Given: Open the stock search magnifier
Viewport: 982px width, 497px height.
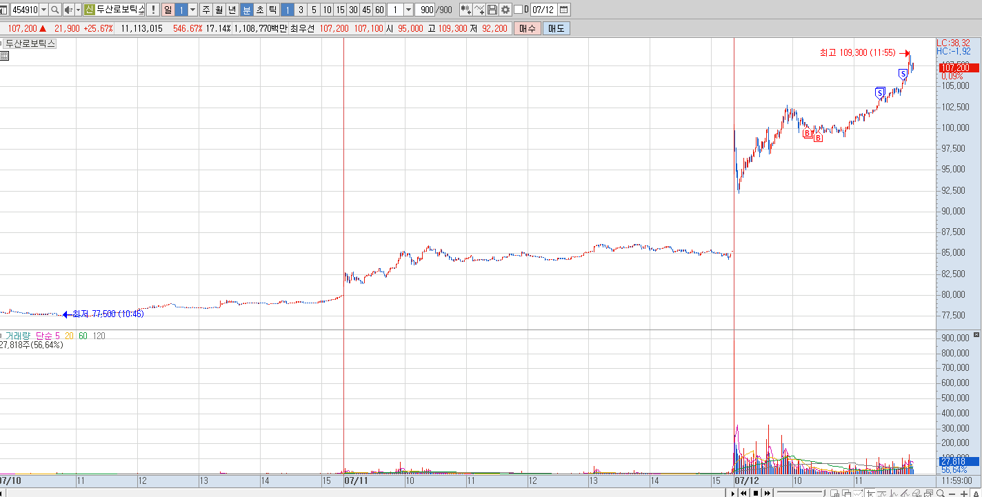Looking at the screenshot, I should point(54,10).
